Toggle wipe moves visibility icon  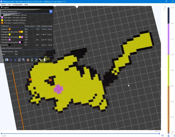7,60
